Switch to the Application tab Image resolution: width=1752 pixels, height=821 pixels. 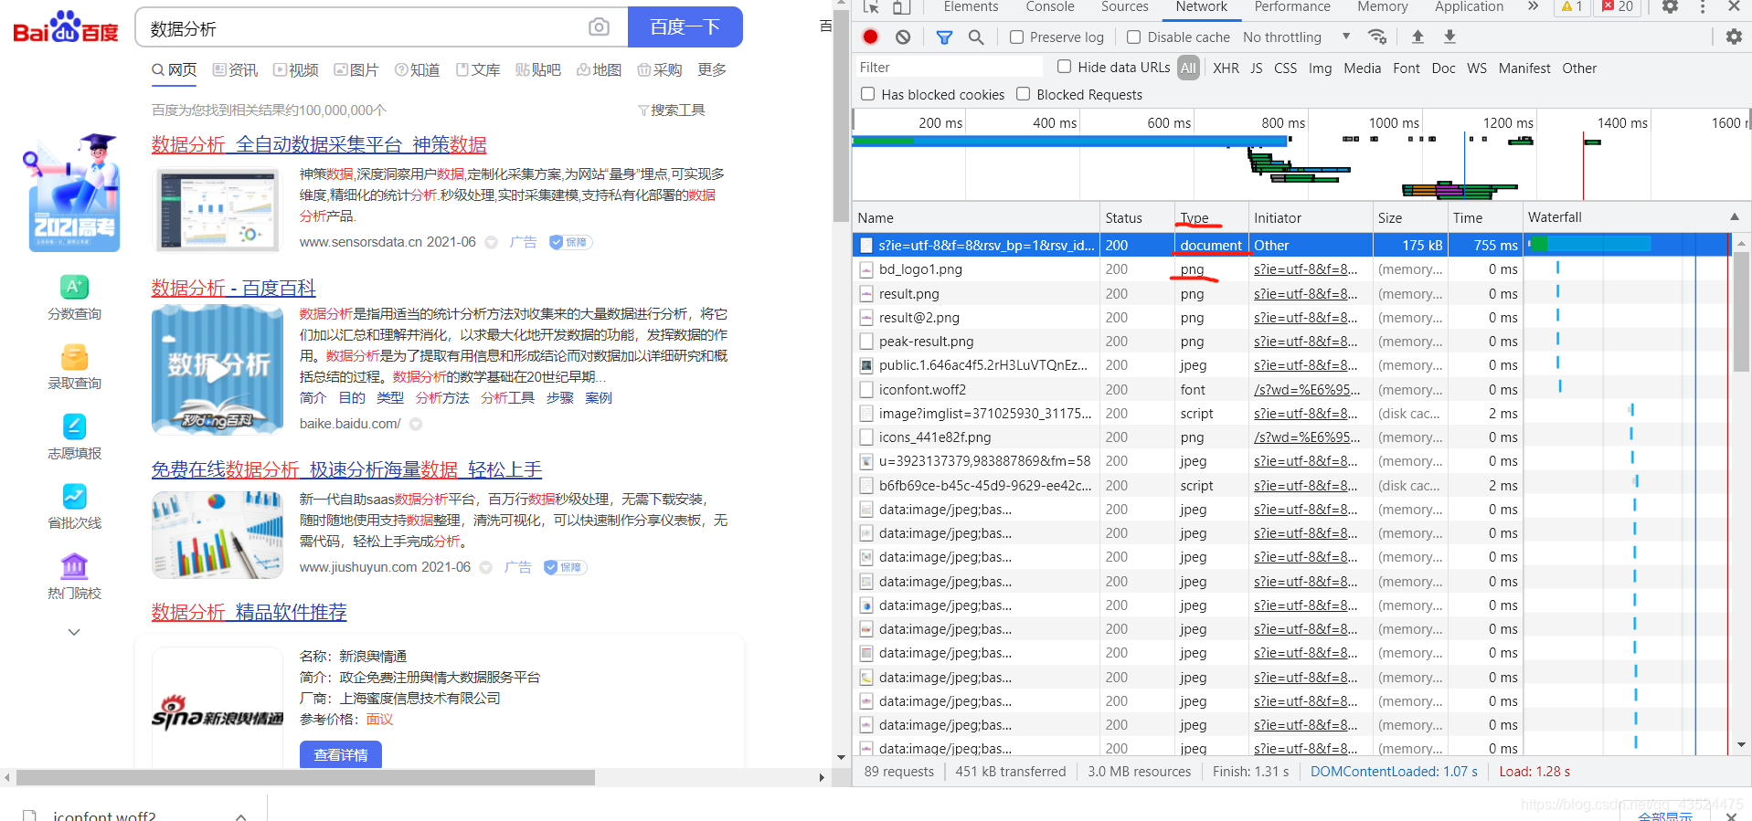click(x=1469, y=6)
